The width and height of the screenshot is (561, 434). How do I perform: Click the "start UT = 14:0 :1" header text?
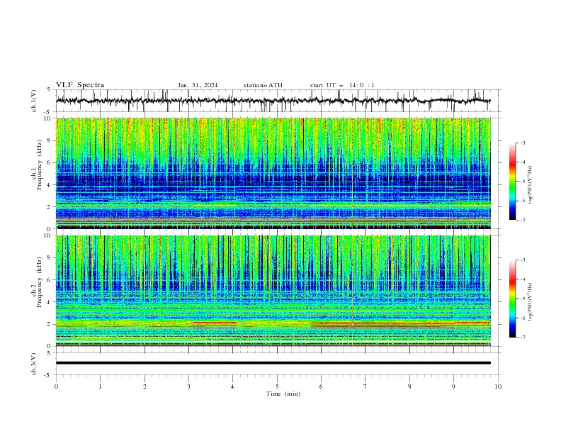(x=342, y=85)
